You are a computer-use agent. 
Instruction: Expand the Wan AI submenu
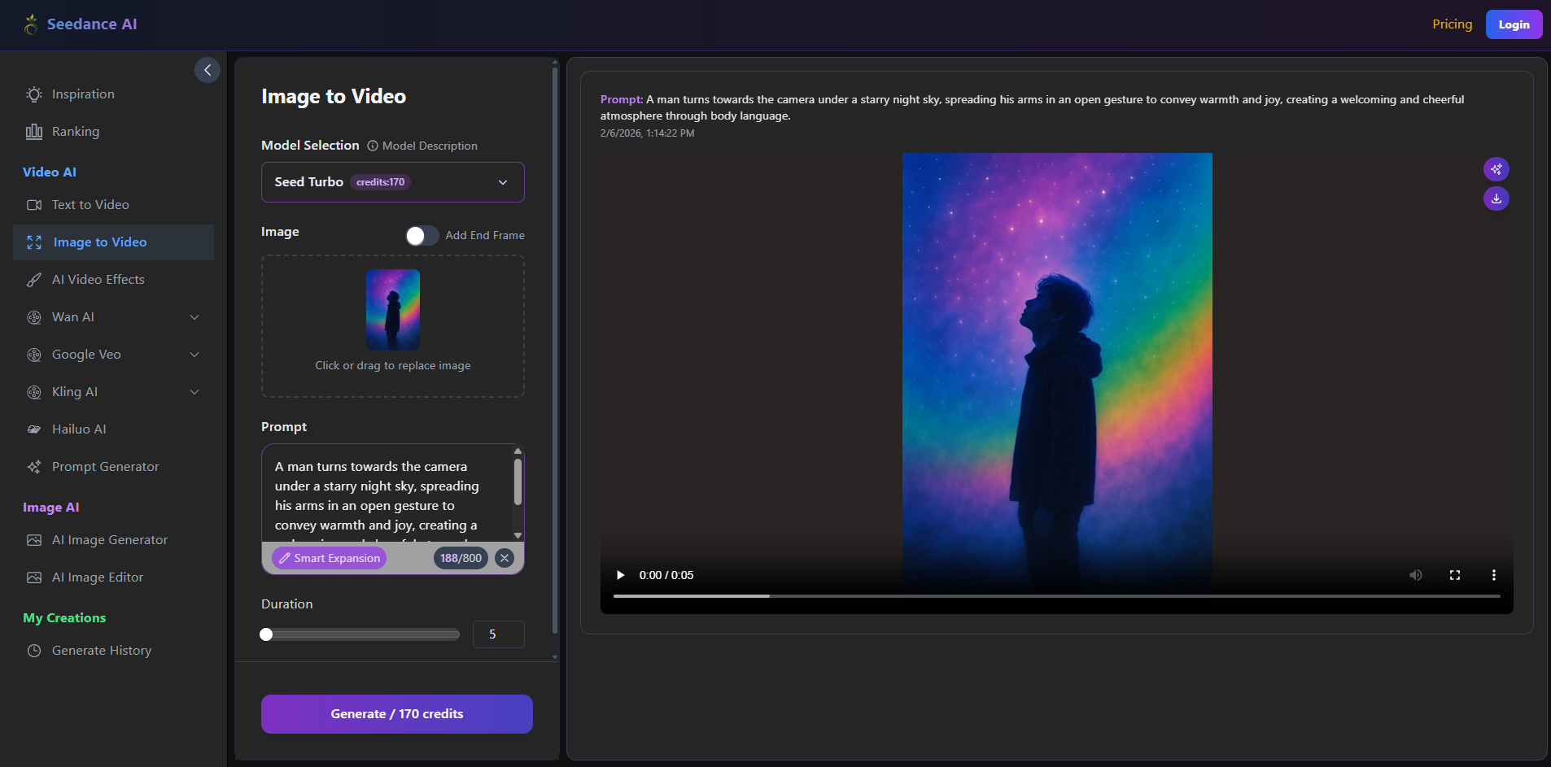194,317
